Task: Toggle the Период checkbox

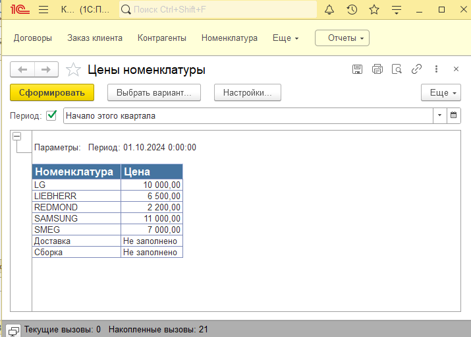Action: (51, 115)
